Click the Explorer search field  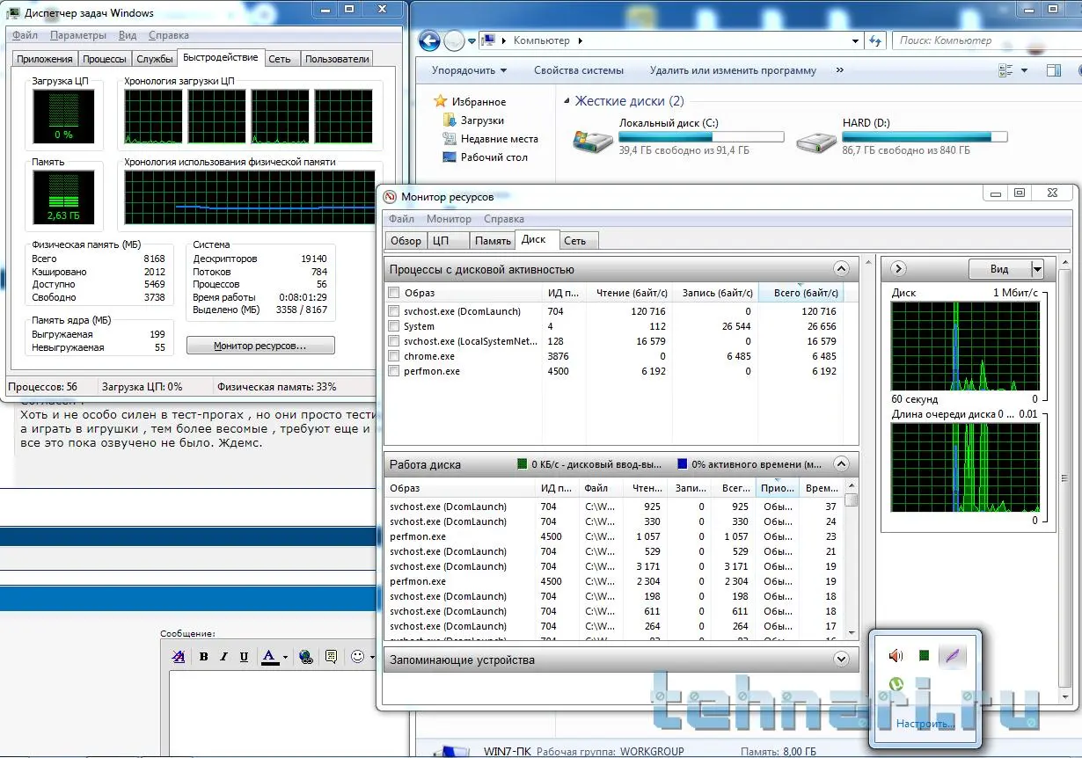[978, 40]
